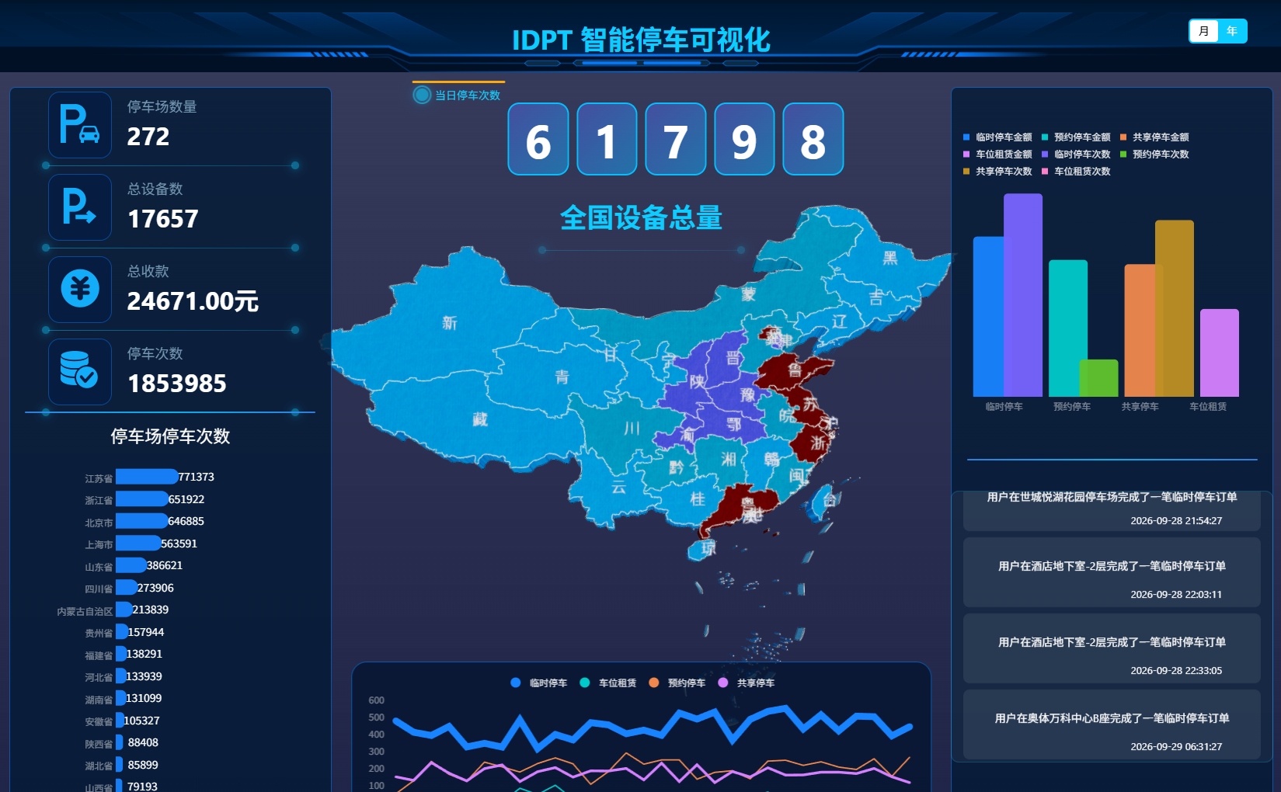The width and height of the screenshot is (1281, 792).
Task: Toggle 车位租赁次数 legend in bar chart
Action: coord(1076,172)
